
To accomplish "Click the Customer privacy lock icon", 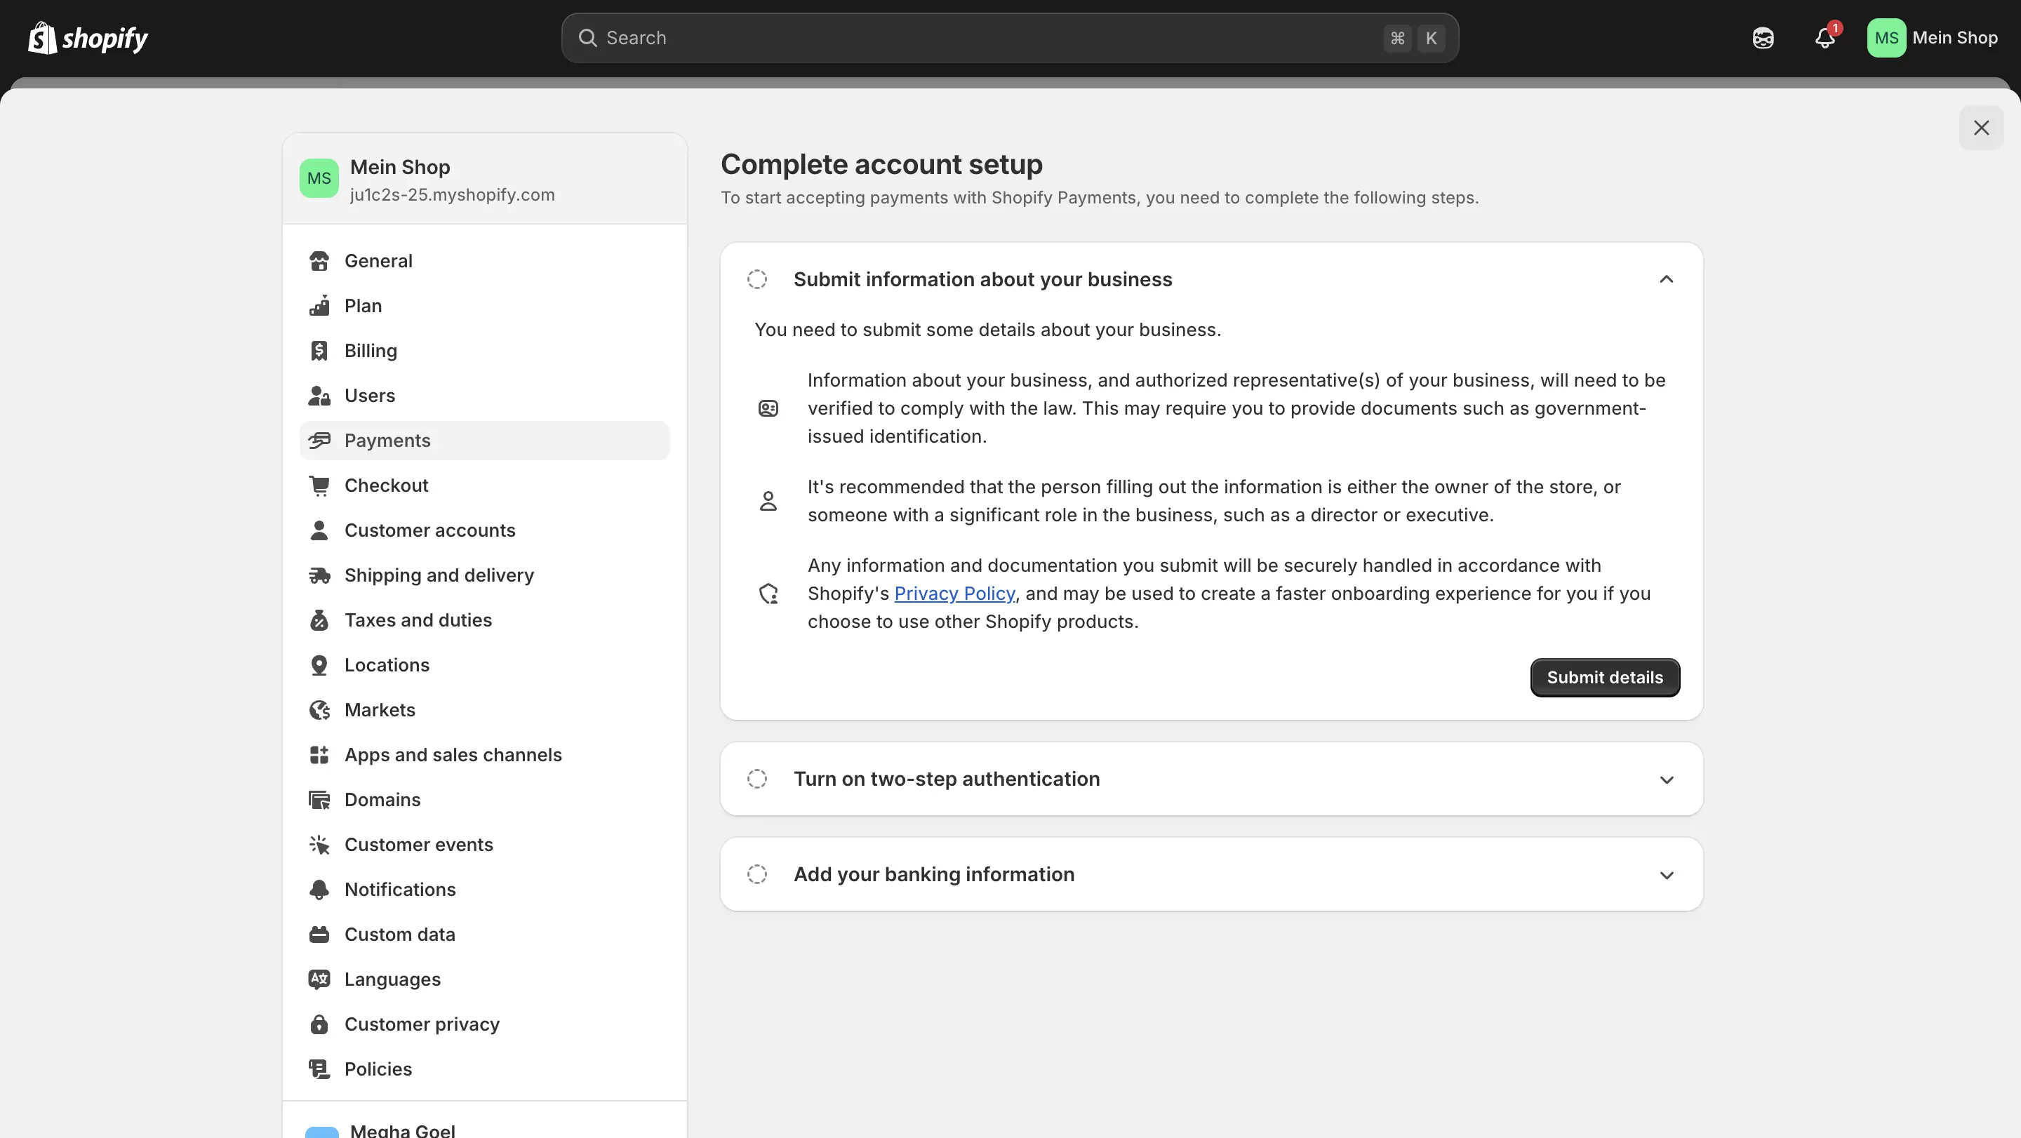I will coord(319,1024).
